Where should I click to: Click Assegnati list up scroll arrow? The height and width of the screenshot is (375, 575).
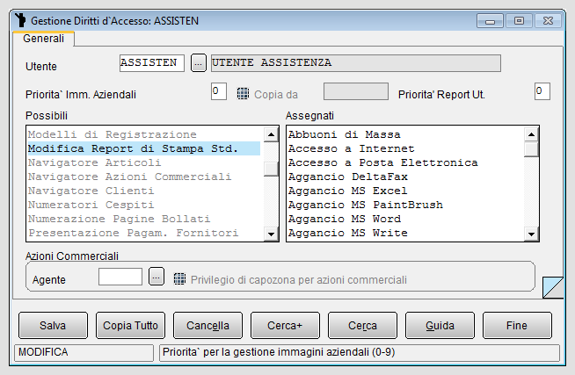pos(531,134)
